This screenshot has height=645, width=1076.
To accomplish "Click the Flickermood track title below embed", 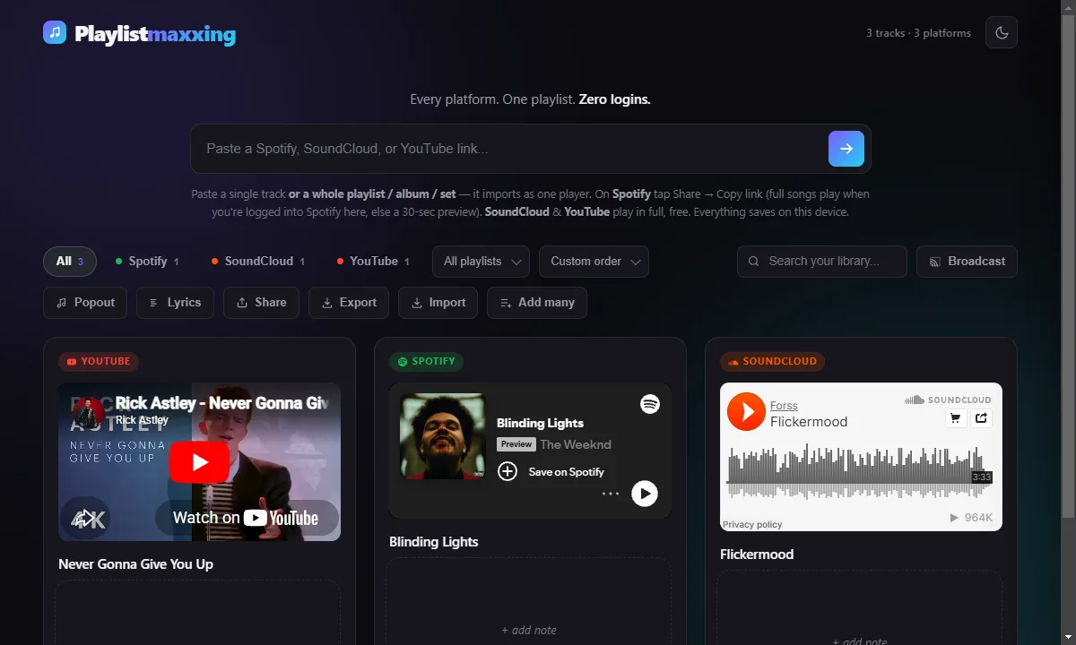I will 757,555.
